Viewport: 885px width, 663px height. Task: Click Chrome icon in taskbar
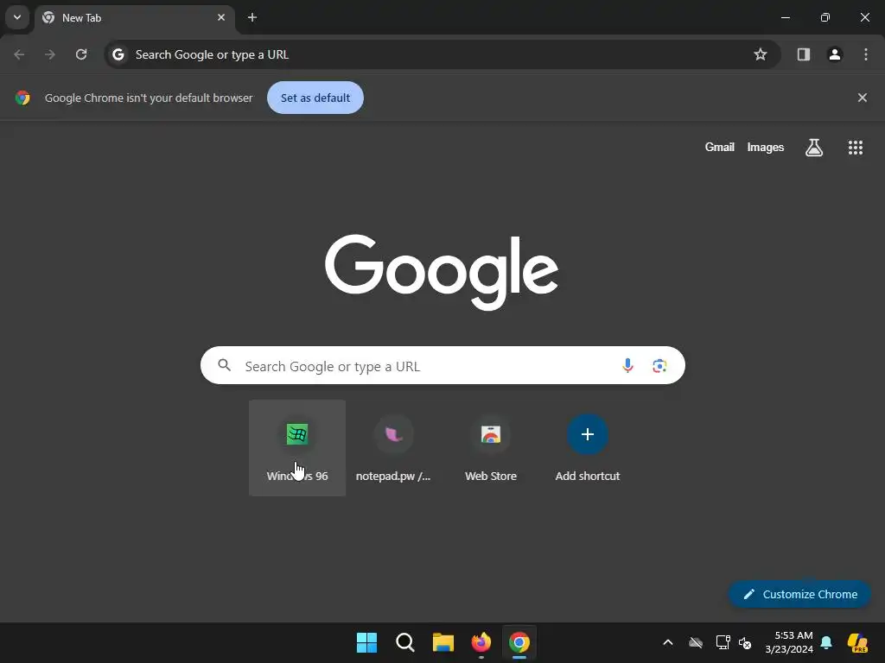click(519, 642)
